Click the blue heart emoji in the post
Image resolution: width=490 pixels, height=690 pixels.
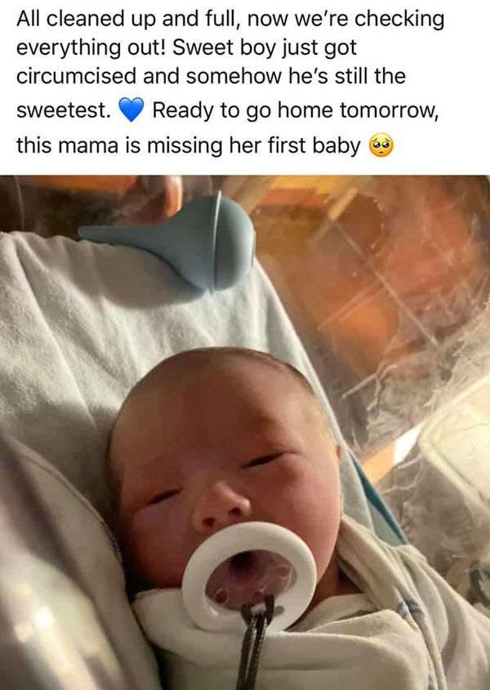(131, 109)
